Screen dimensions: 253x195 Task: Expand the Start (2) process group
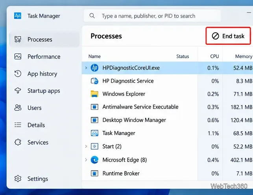pos(86,146)
